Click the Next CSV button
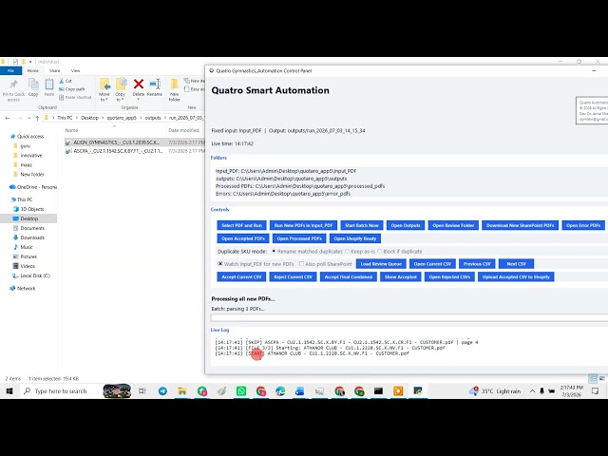This screenshot has width=608, height=456. (x=517, y=264)
